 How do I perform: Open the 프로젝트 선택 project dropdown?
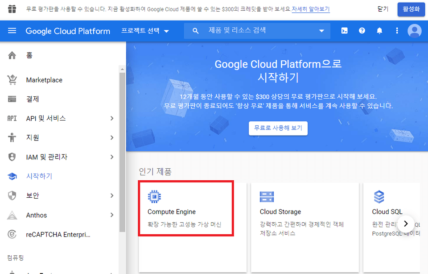point(145,31)
